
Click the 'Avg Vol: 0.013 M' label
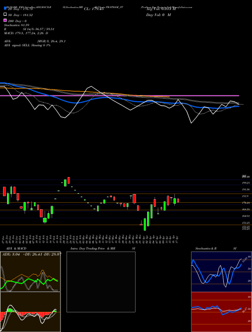point(161,9)
